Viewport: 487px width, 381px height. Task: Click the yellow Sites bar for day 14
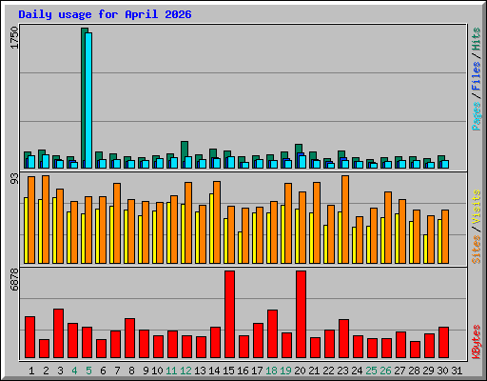pyautogui.click(x=211, y=229)
